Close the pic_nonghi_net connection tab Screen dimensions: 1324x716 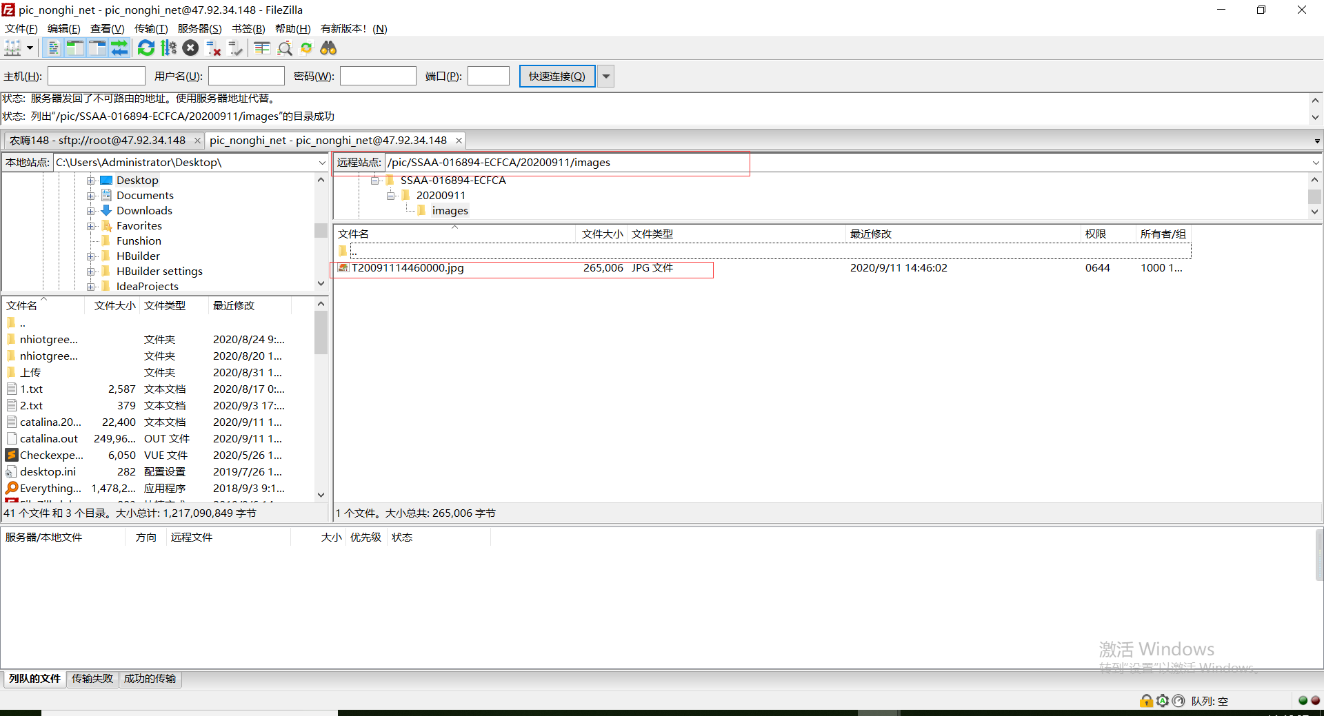click(459, 141)
